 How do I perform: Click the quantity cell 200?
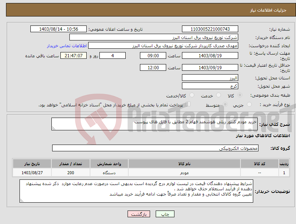(x=71, y=173)
